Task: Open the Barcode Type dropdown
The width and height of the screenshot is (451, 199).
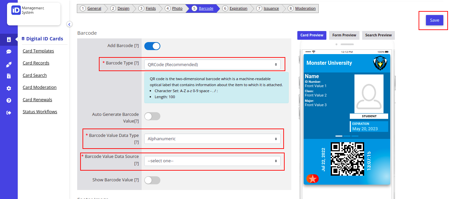Action: (x=212, y=64)
